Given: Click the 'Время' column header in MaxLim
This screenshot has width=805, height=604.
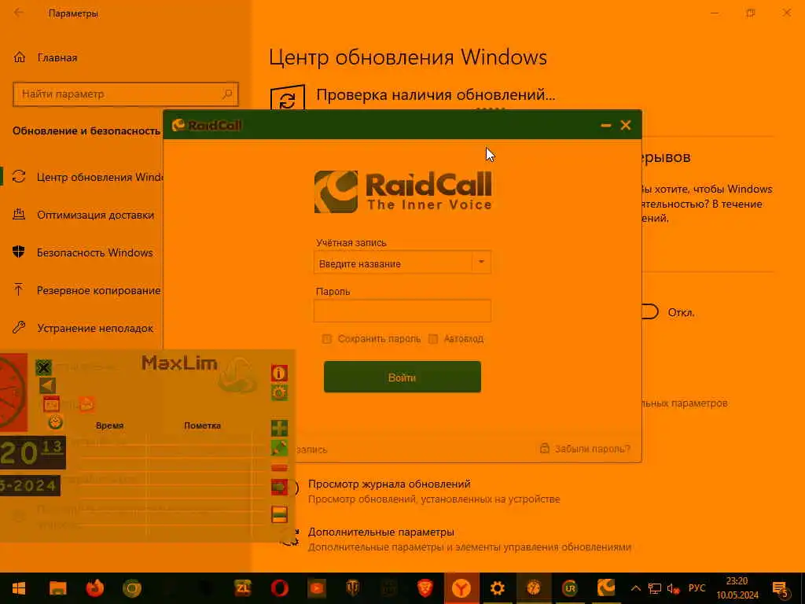Looking at the screenshot, I should (x=109, y=425).
